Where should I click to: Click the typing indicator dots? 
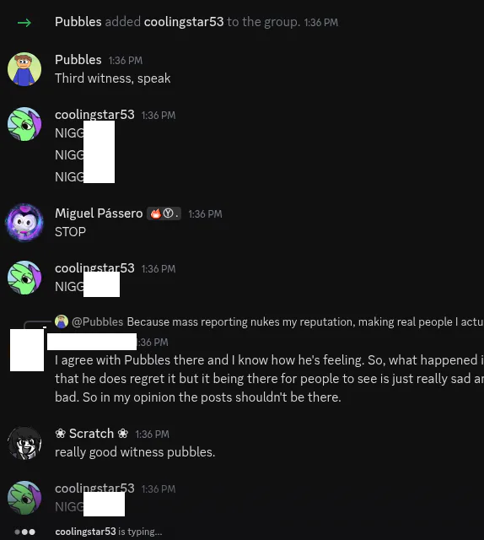tap(24, 532)
